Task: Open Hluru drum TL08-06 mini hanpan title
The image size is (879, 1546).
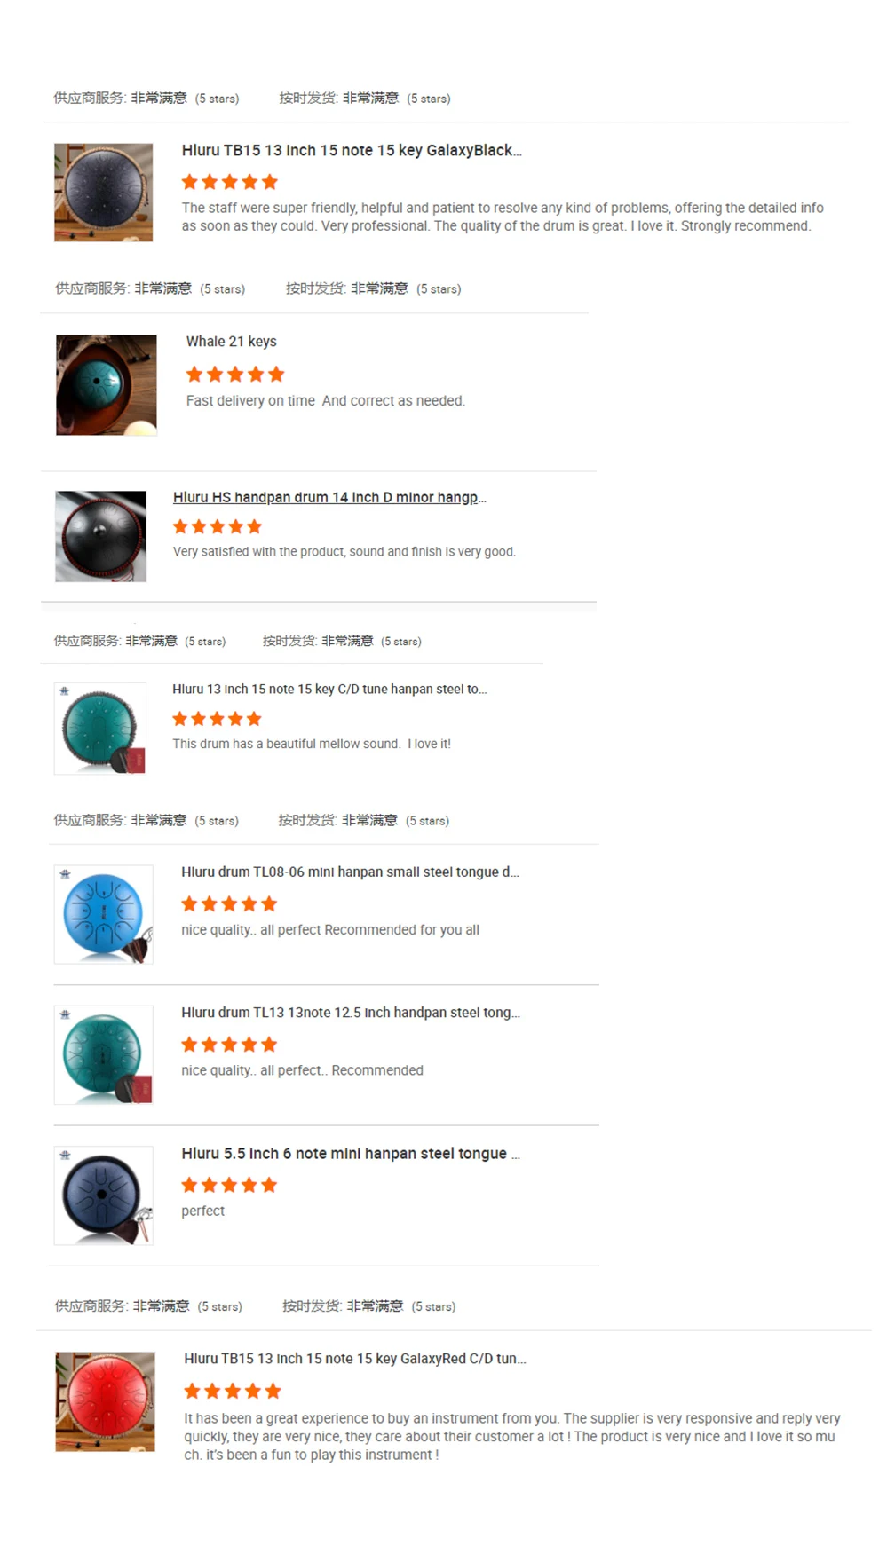Action: 350,872
